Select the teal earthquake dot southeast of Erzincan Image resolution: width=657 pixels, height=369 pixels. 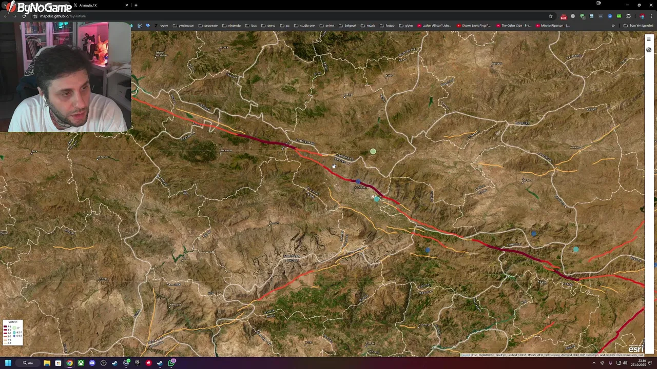(377, 199)
